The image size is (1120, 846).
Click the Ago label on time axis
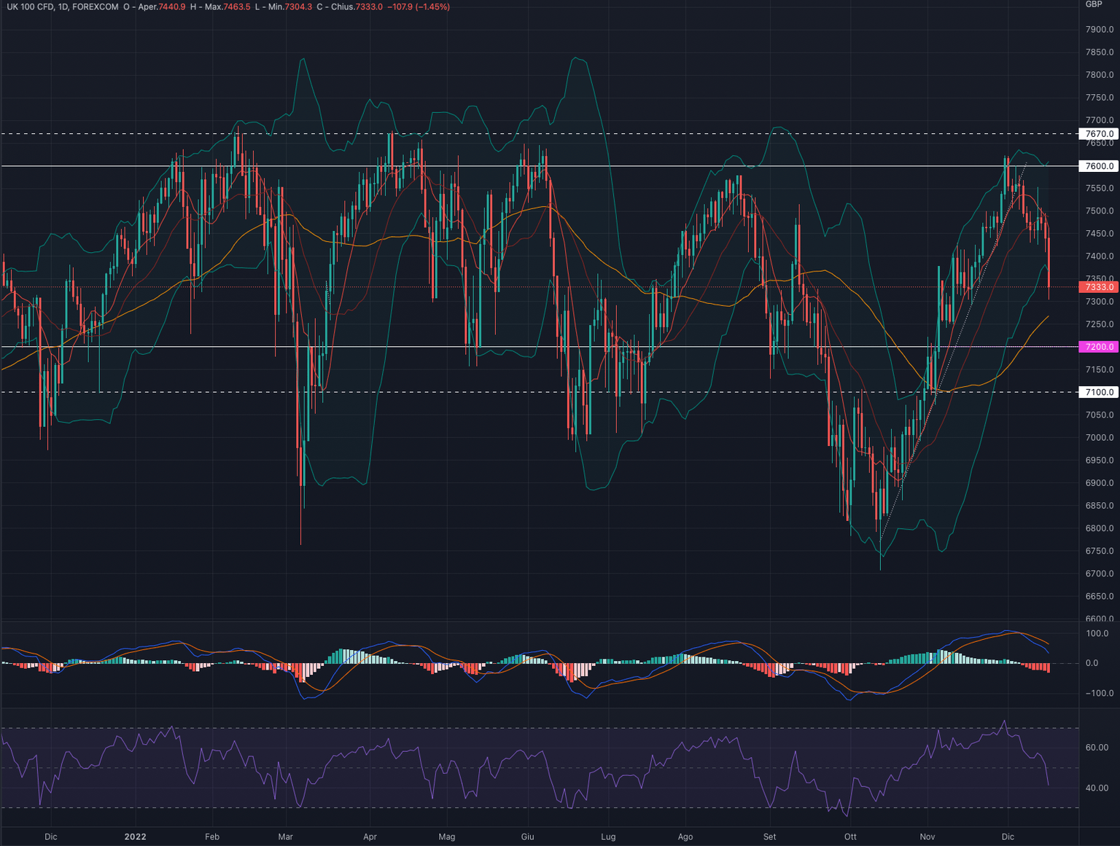[685, 837]
